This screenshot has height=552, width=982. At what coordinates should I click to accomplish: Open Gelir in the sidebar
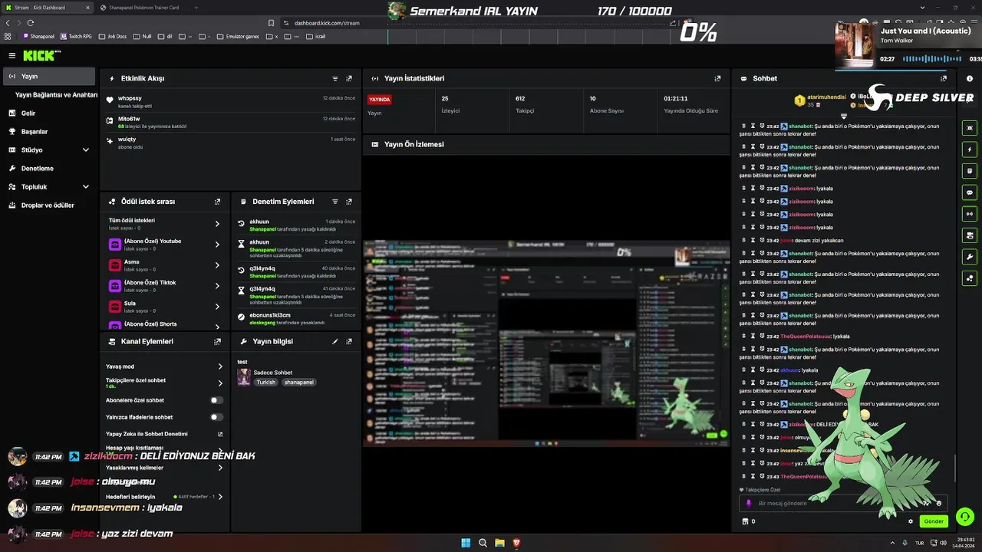click(49, 113)
